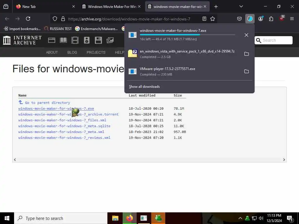
Task: Reload the current page
Action: [x=28, y=19]
